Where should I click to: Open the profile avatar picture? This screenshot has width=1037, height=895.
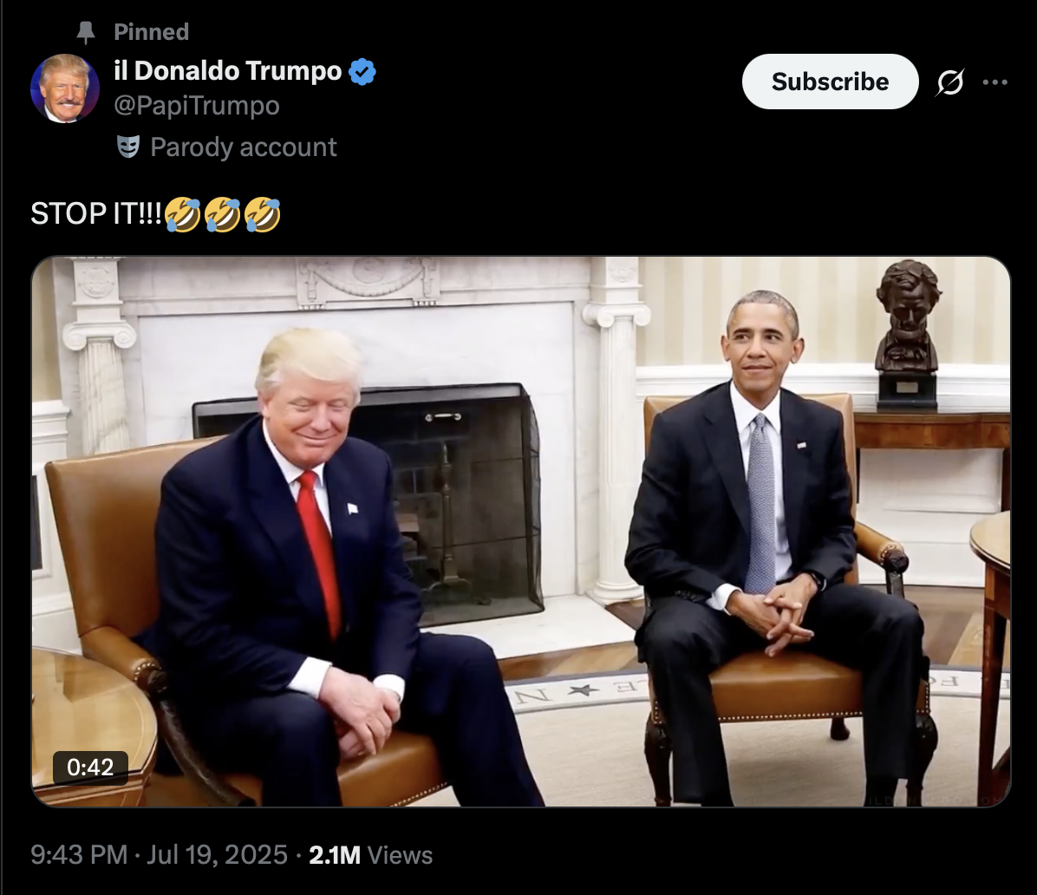click(x=65, y=88)
